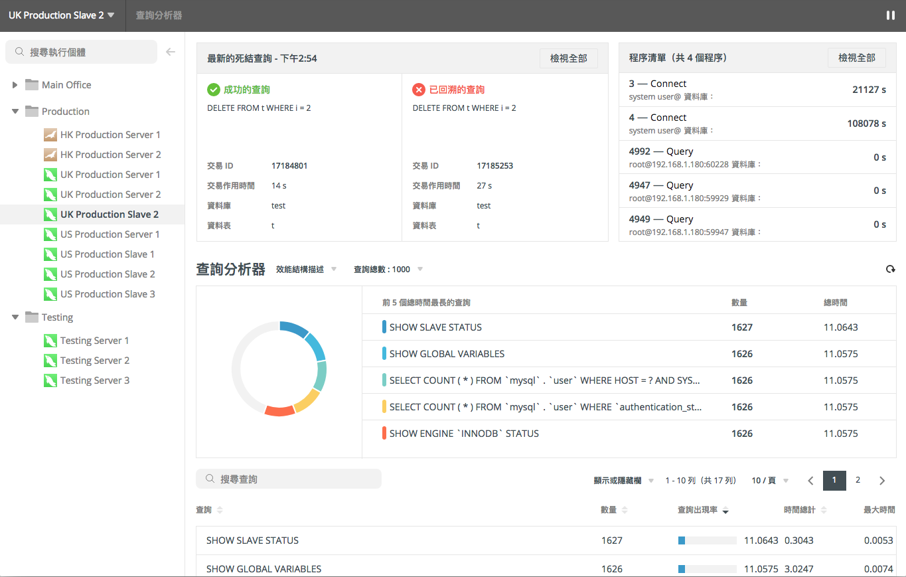Image resolution: width=906 pixels, height=577 pixels.
Task: Pause live monitoring with the pause icon
Action: [x=891, y=15]
